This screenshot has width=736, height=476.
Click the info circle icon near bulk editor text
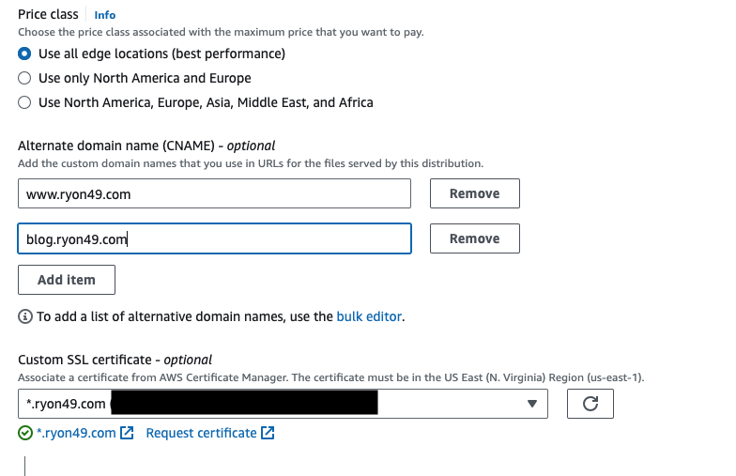click(24, 317)
